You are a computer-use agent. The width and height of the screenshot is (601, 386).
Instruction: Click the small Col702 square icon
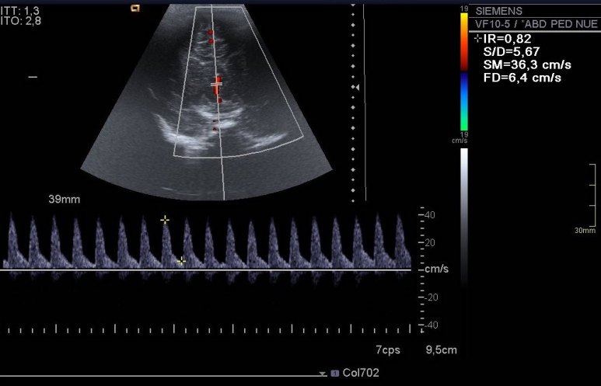pos(335,374)
